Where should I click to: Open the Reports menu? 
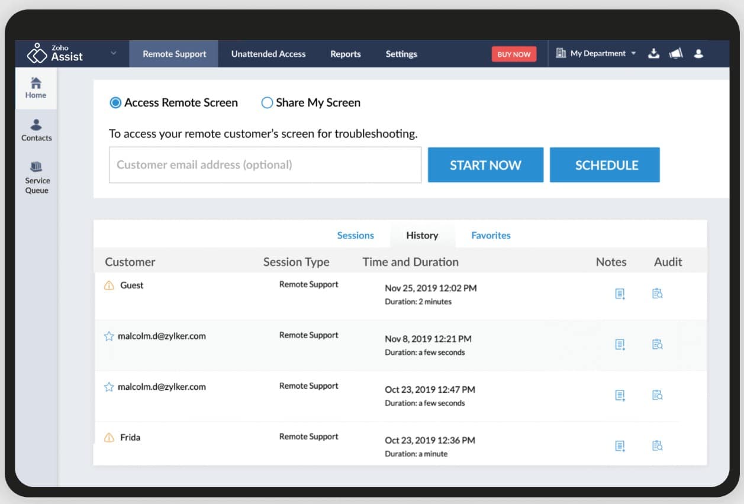pyautogui.click(x=345, y=53)
